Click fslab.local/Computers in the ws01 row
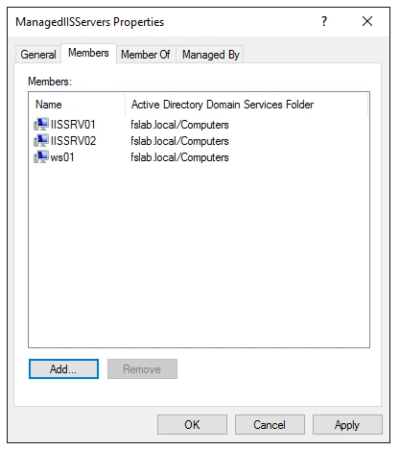This screenshot has height=450, width=400. [x=179, y=157]
